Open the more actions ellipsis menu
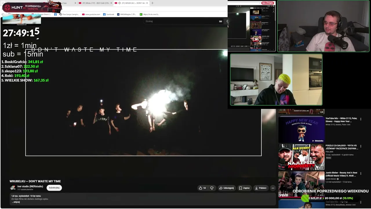The height and width of the screenshot is (209, 371). pos(273,188)
